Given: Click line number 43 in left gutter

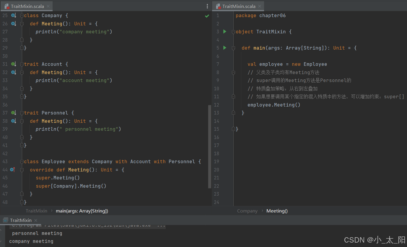Looking at the screenshot, I should [5, 161].
